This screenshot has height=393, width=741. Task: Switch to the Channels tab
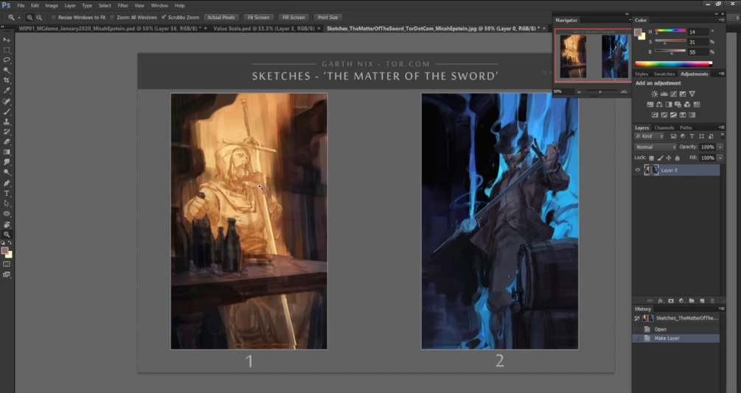coord(664,128)
